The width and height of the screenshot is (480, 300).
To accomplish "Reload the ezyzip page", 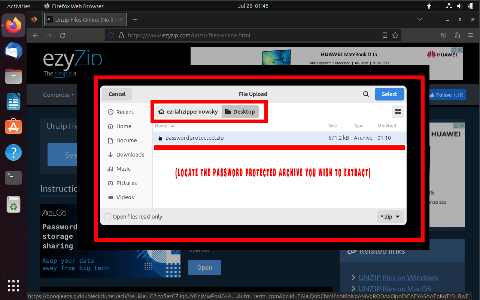I will tap(63, 35).
